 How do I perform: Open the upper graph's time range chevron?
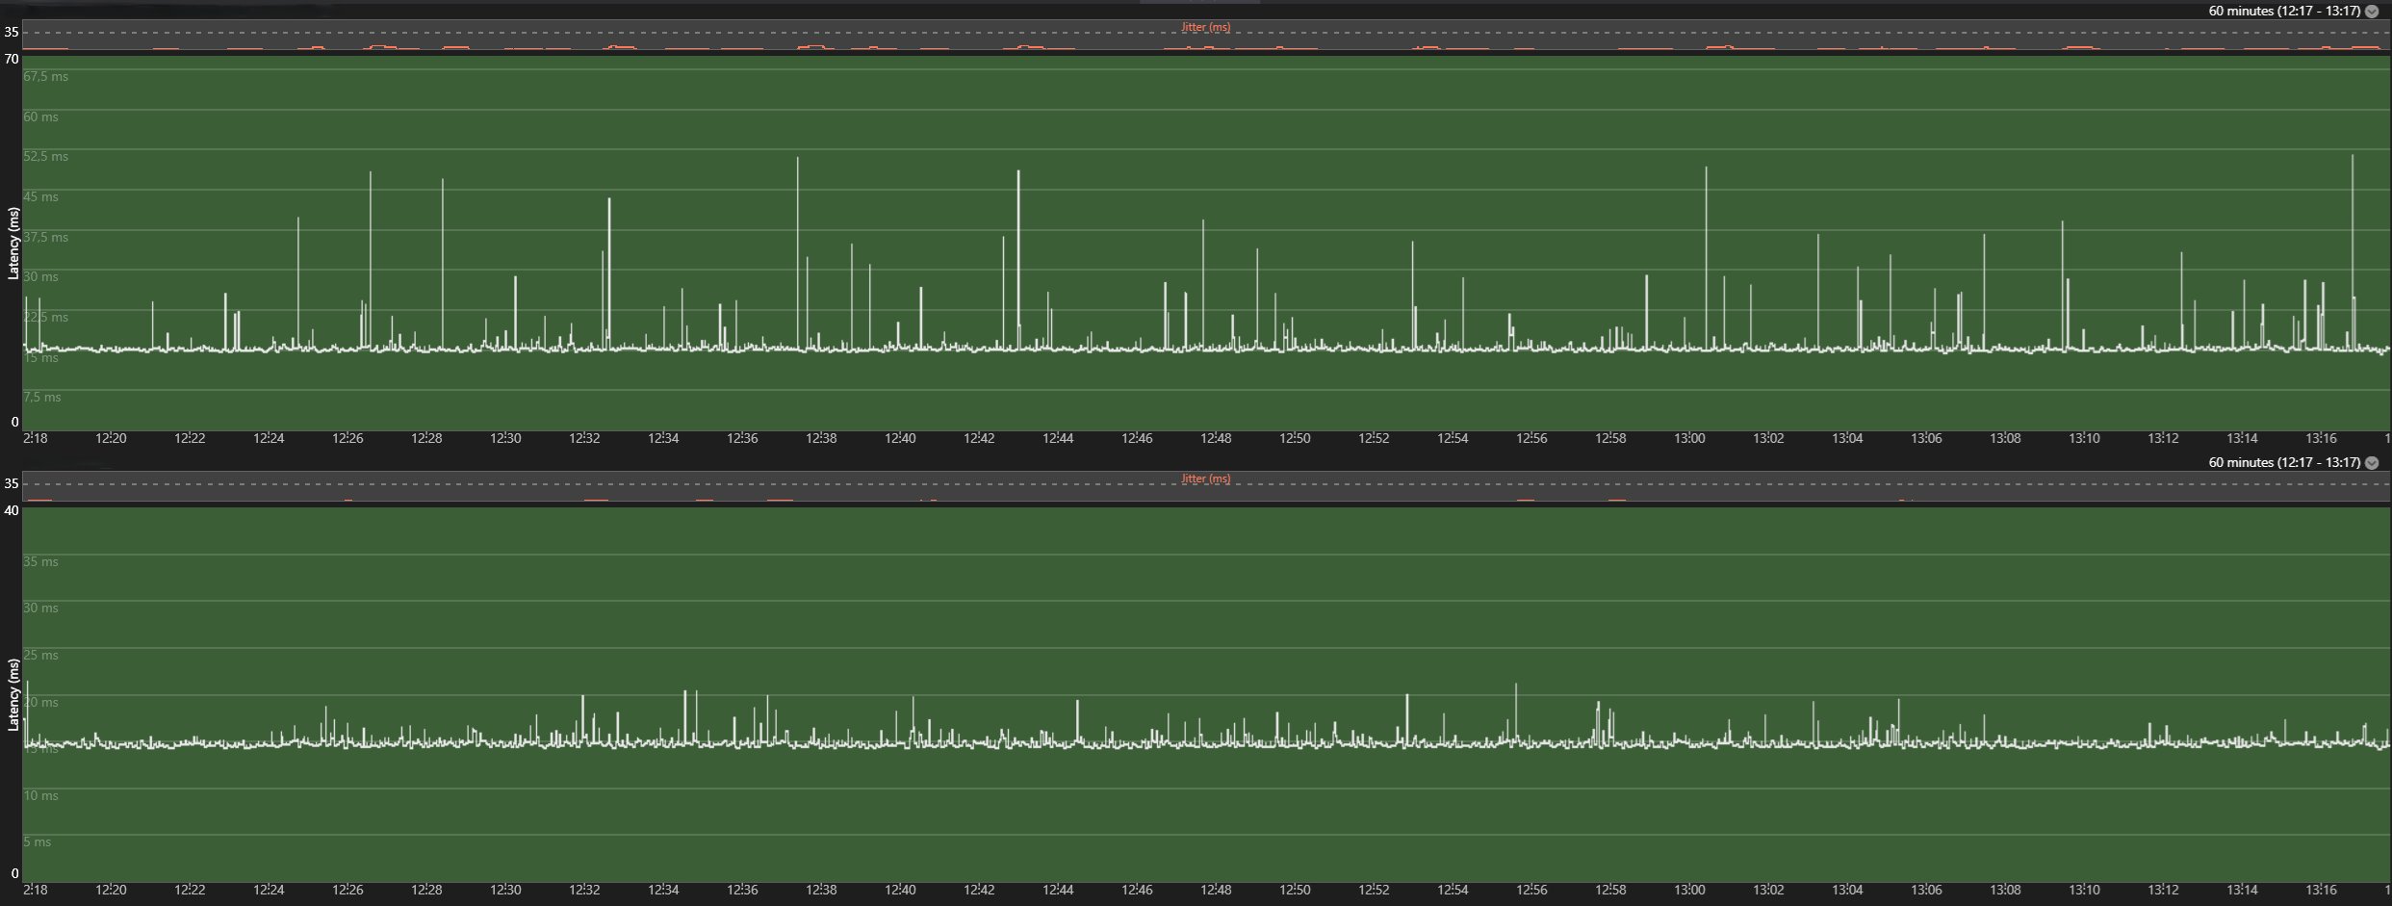point(2371,12)
